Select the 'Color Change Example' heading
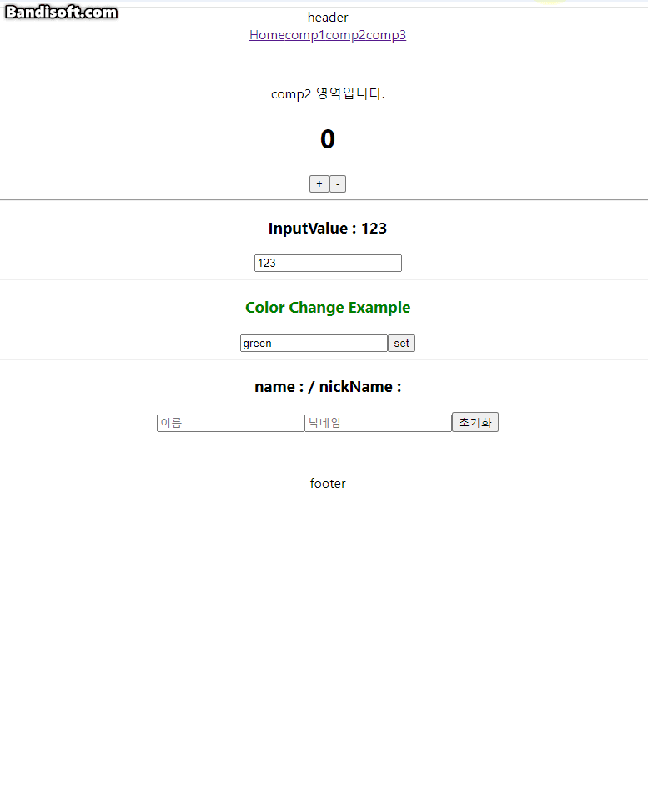648x799 pixels. point(328,307)
